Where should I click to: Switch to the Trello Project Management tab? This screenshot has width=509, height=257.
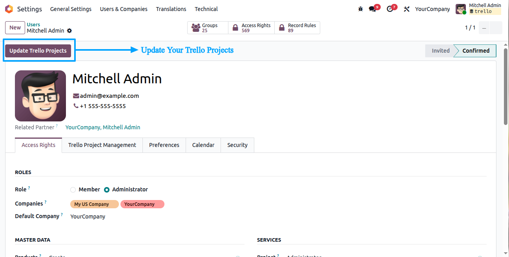tap(102, 145)
